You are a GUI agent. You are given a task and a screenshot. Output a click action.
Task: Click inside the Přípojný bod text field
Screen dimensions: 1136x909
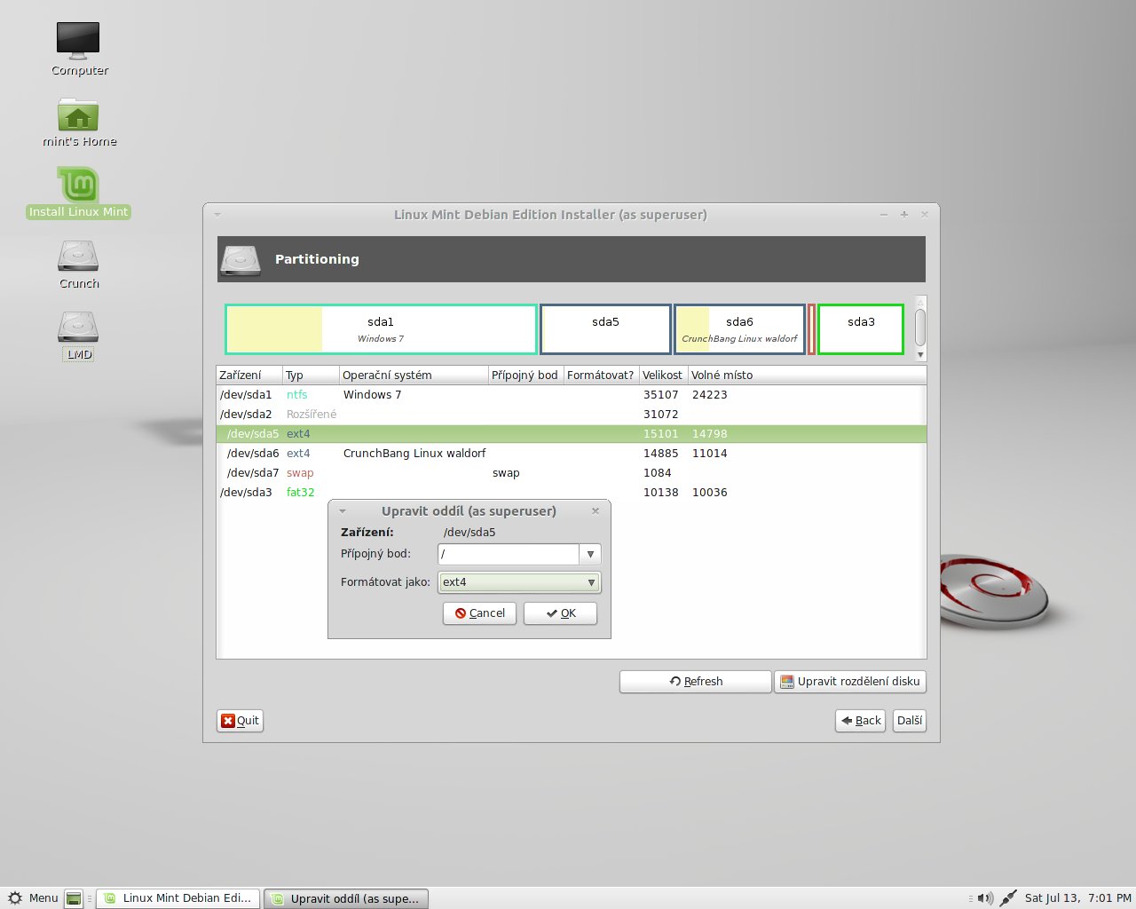508,554
